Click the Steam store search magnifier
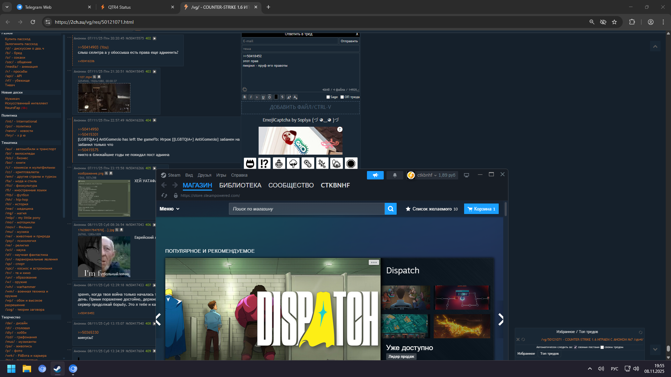 pyautogui.click(x=390, y=209)
